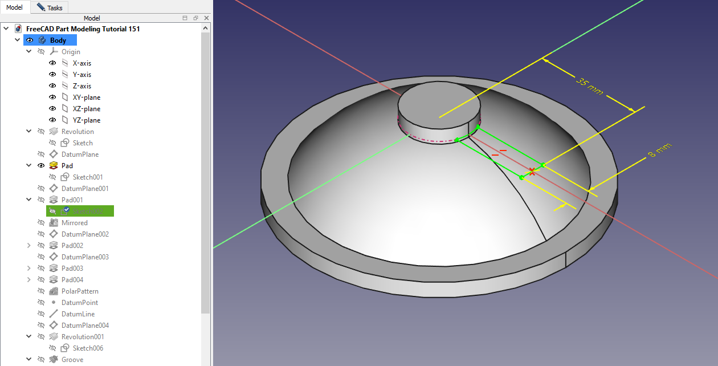This screenshot has height=366, width=718.
Task: Hide the X-axis using its eye icon
Action: 52,63
